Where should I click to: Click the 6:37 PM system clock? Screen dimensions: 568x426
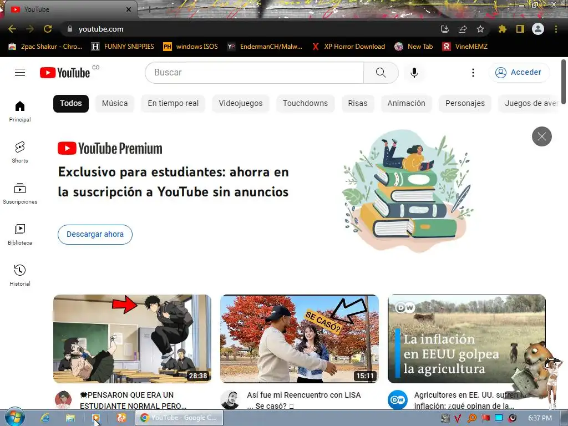tap(540, 418)
